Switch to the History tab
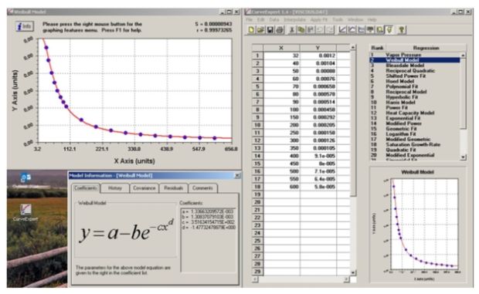This screenshot has width=479, height=294. coord(115,188)
